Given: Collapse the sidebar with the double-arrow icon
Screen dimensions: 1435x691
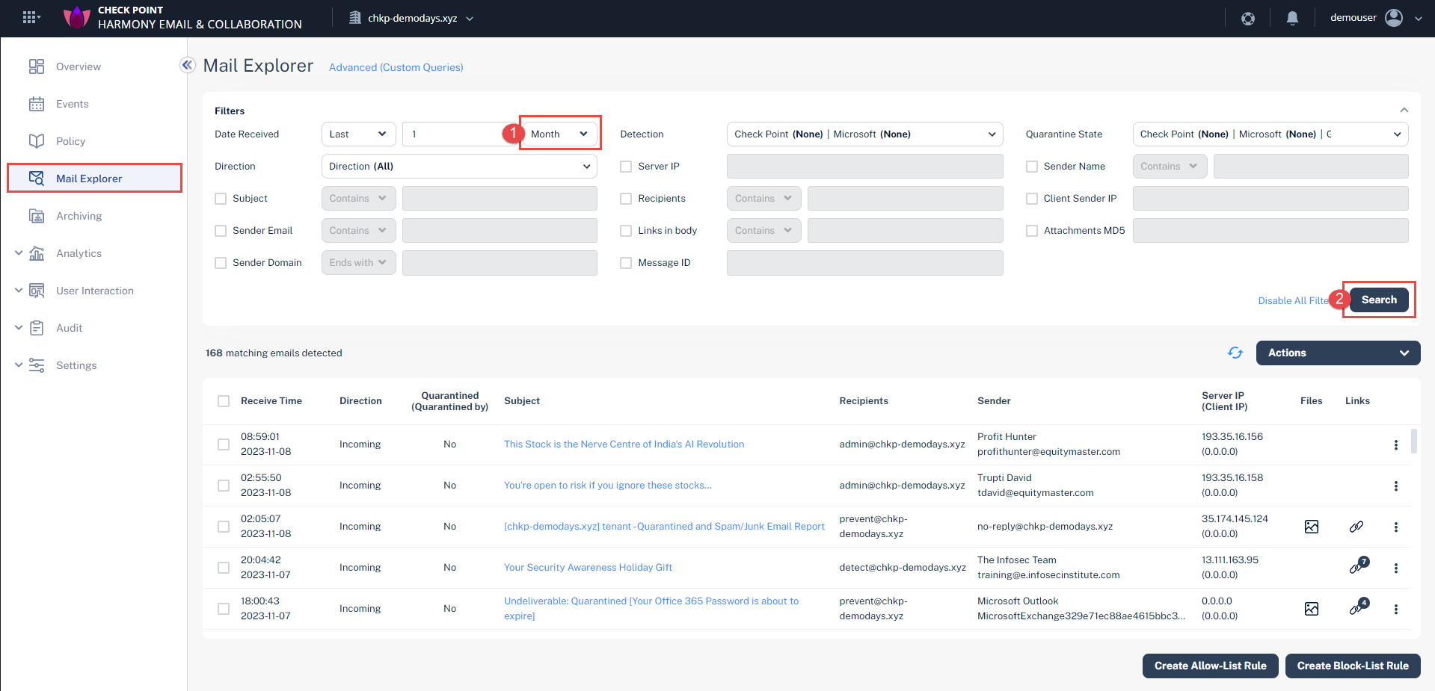Looking at the screenshot, I should [188, 65].
